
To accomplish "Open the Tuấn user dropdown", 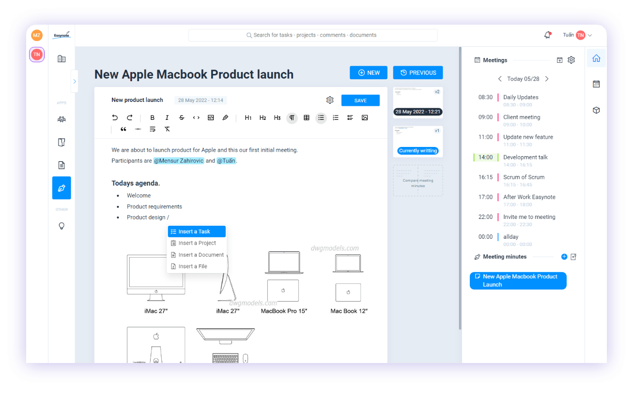I will (577, 35).
